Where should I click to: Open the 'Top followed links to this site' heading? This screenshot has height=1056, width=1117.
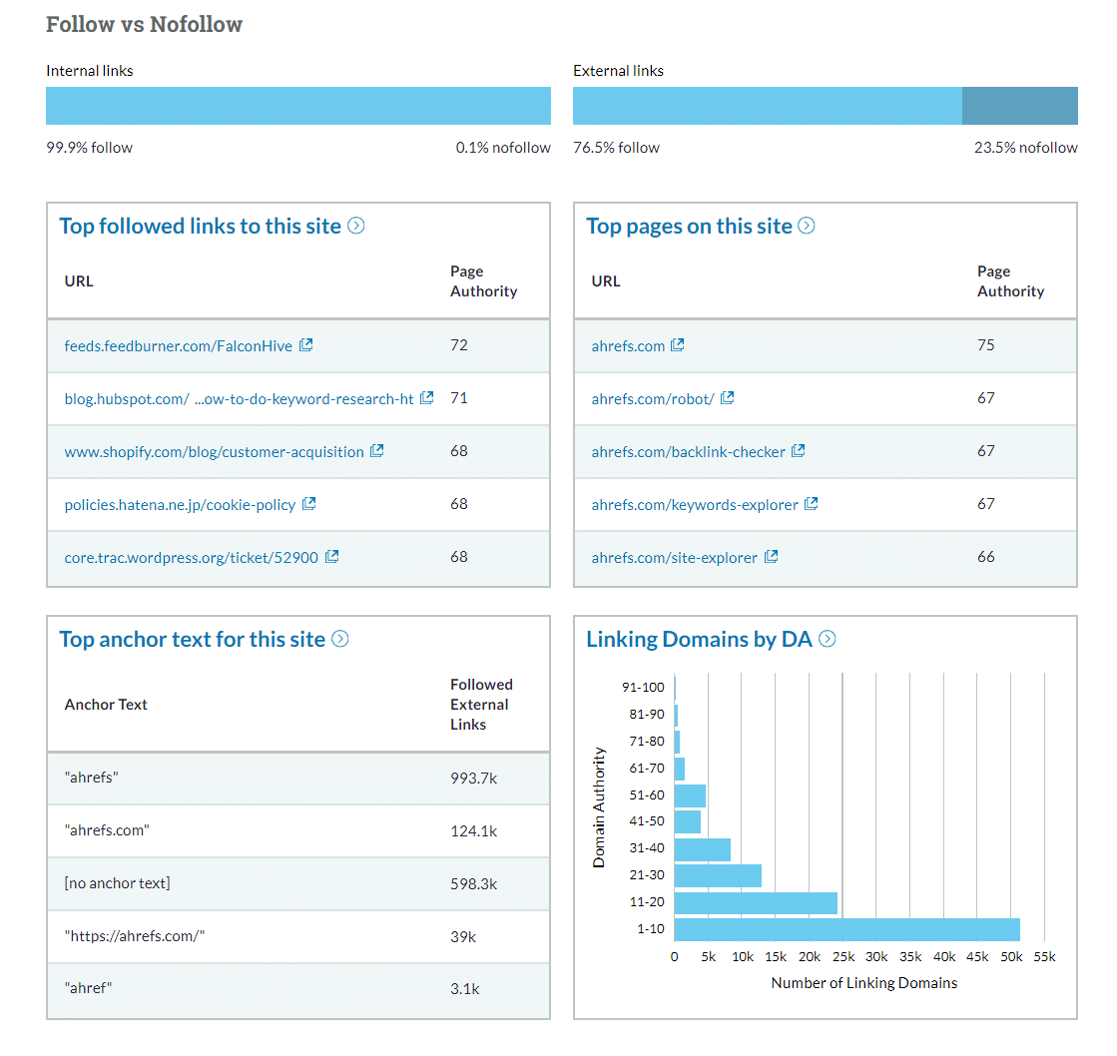coord(201,226)
